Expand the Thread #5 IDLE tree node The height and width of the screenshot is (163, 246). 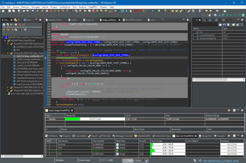pos(8,87)
